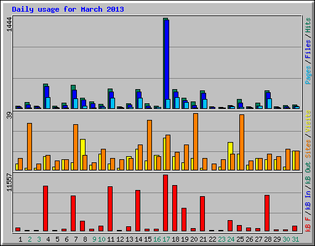315x246 pixels.
Task: Click day 17 label on x-axis
Action: coord(166,239)
